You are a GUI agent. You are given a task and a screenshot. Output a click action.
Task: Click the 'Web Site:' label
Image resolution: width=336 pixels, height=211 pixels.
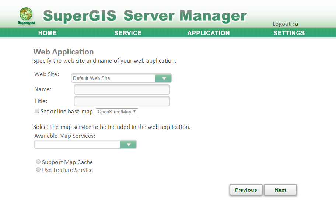point(47,74)
